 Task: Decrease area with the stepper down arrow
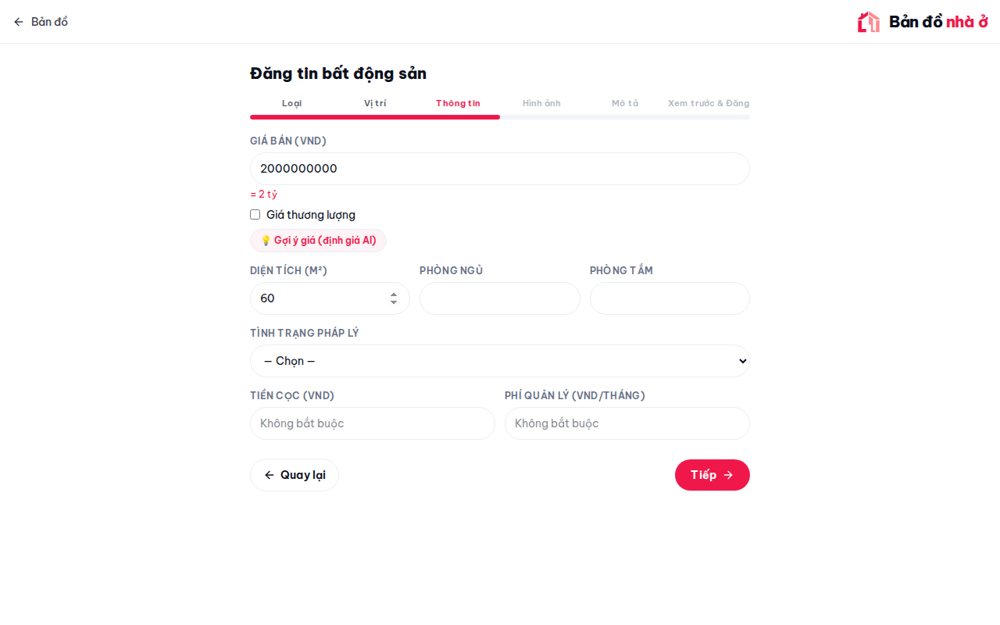[x=394, y=302]
